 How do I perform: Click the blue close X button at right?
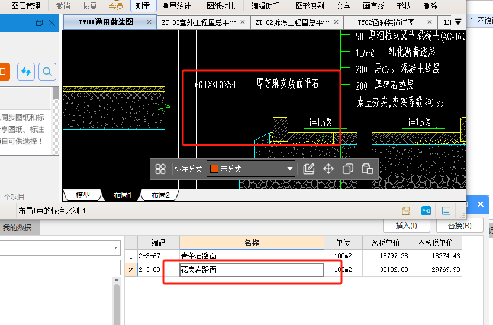click(x=481, y=204)
